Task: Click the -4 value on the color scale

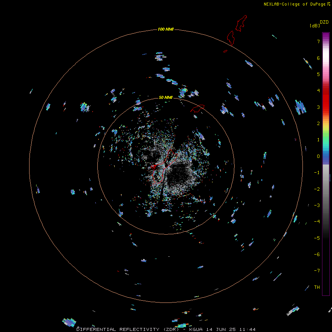Action: click(317, 221)
